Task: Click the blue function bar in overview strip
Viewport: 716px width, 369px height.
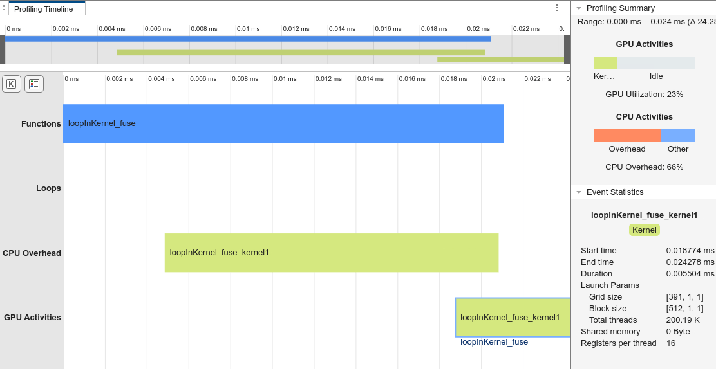Action: tap(247, 39)
